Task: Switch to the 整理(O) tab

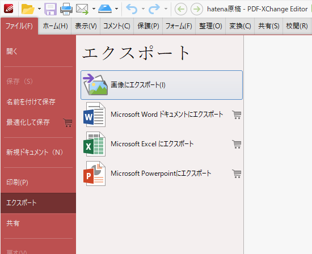Action: 210,26
